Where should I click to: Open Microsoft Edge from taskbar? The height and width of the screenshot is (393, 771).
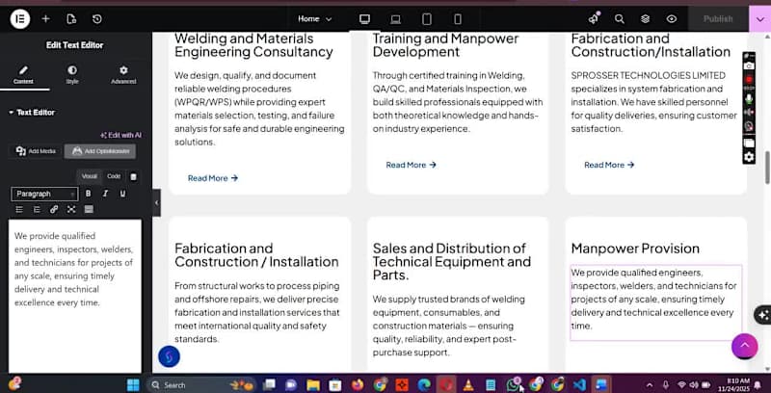click(x=424, y=384)
